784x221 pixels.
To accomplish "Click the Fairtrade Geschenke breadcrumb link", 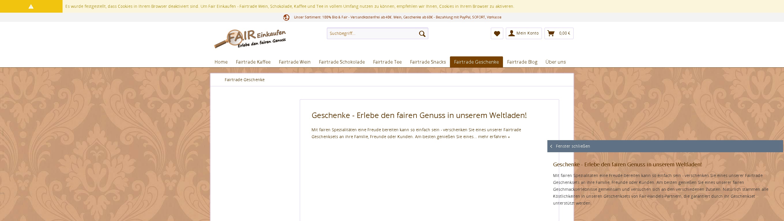I will click(244, 80).
